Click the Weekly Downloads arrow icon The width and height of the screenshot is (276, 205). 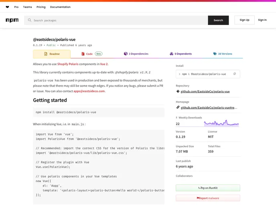tap(177, 118)
